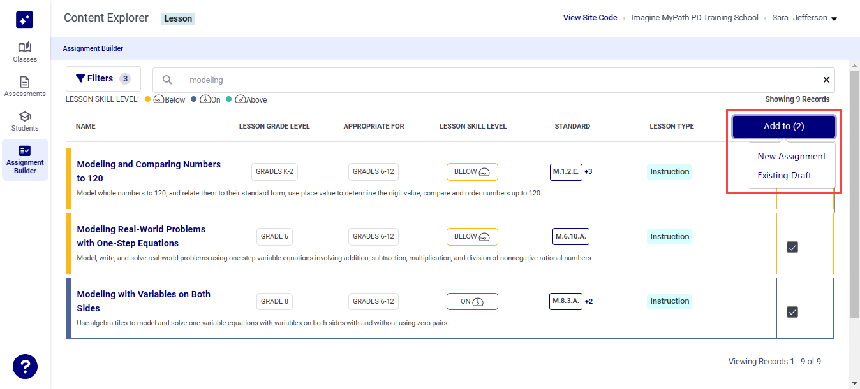This screenshot has width=860, height=389.
Task: Clear the search with the X icon
Action: (x=826, y=80)
